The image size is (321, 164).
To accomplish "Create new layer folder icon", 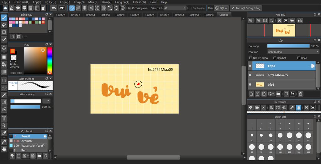I will [x=278, y=94].
